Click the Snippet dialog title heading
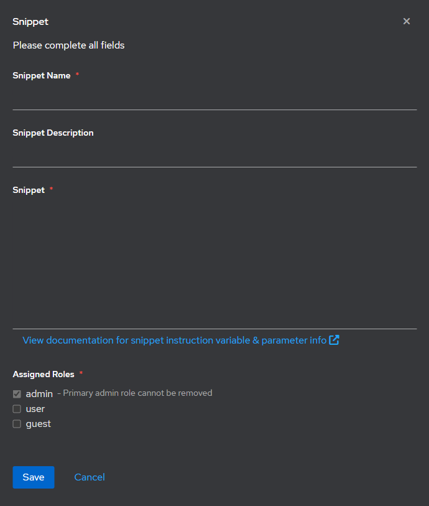This screenshot has height=506, width=429. tap(30, 22)
